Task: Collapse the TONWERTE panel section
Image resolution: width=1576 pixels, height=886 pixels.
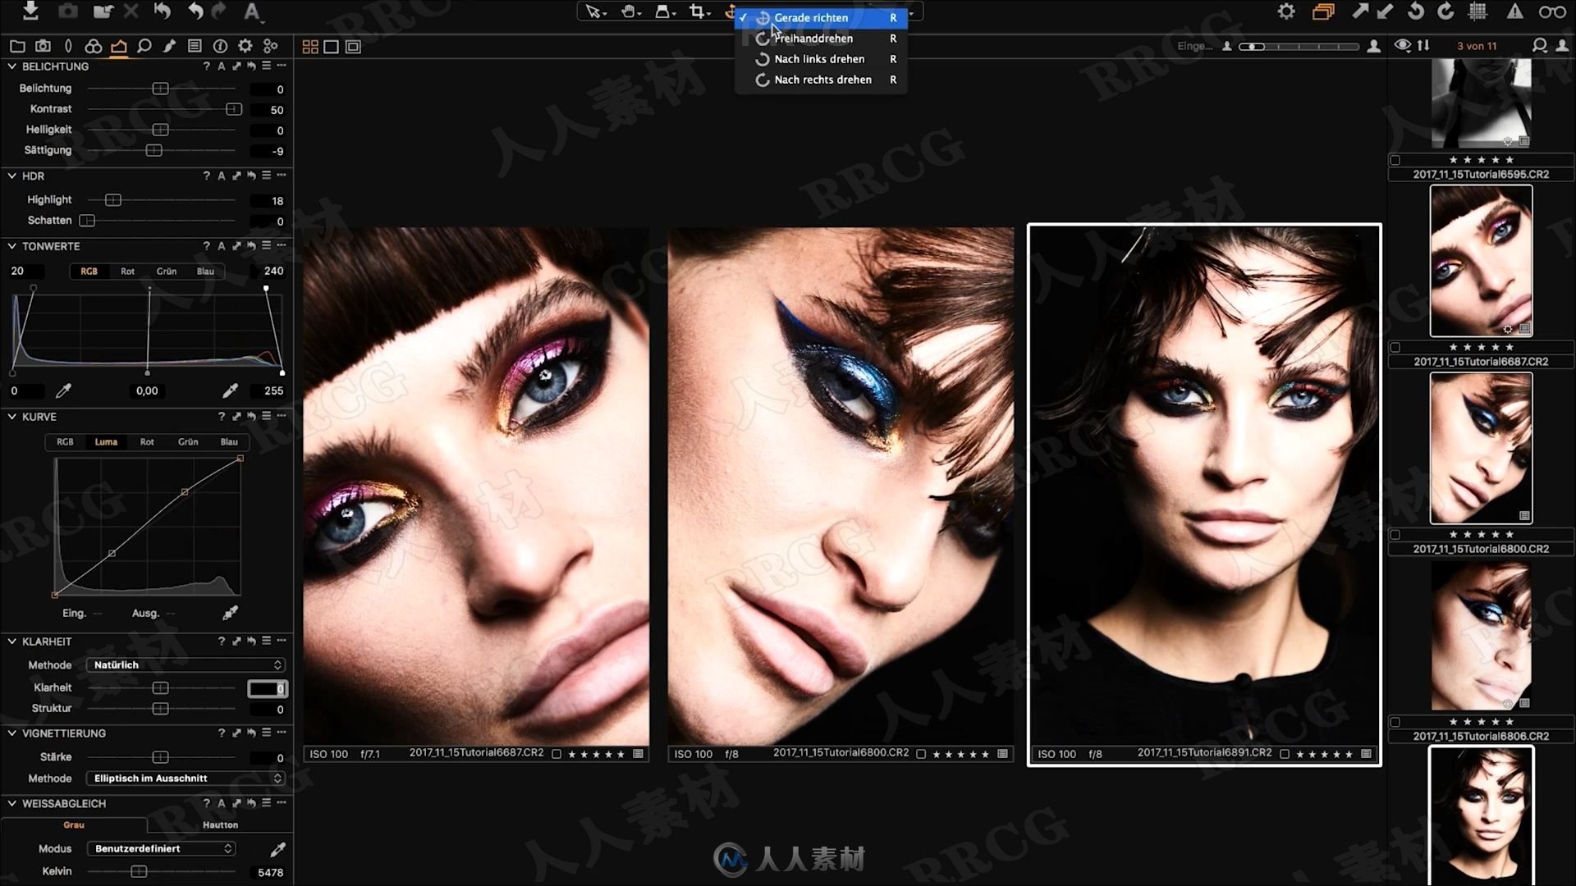Action: pyautogui.click(x=12, y=245)
